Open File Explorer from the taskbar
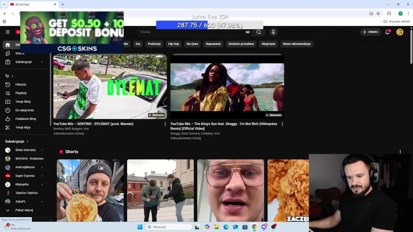The image size is (413, 232). (217, 227)
